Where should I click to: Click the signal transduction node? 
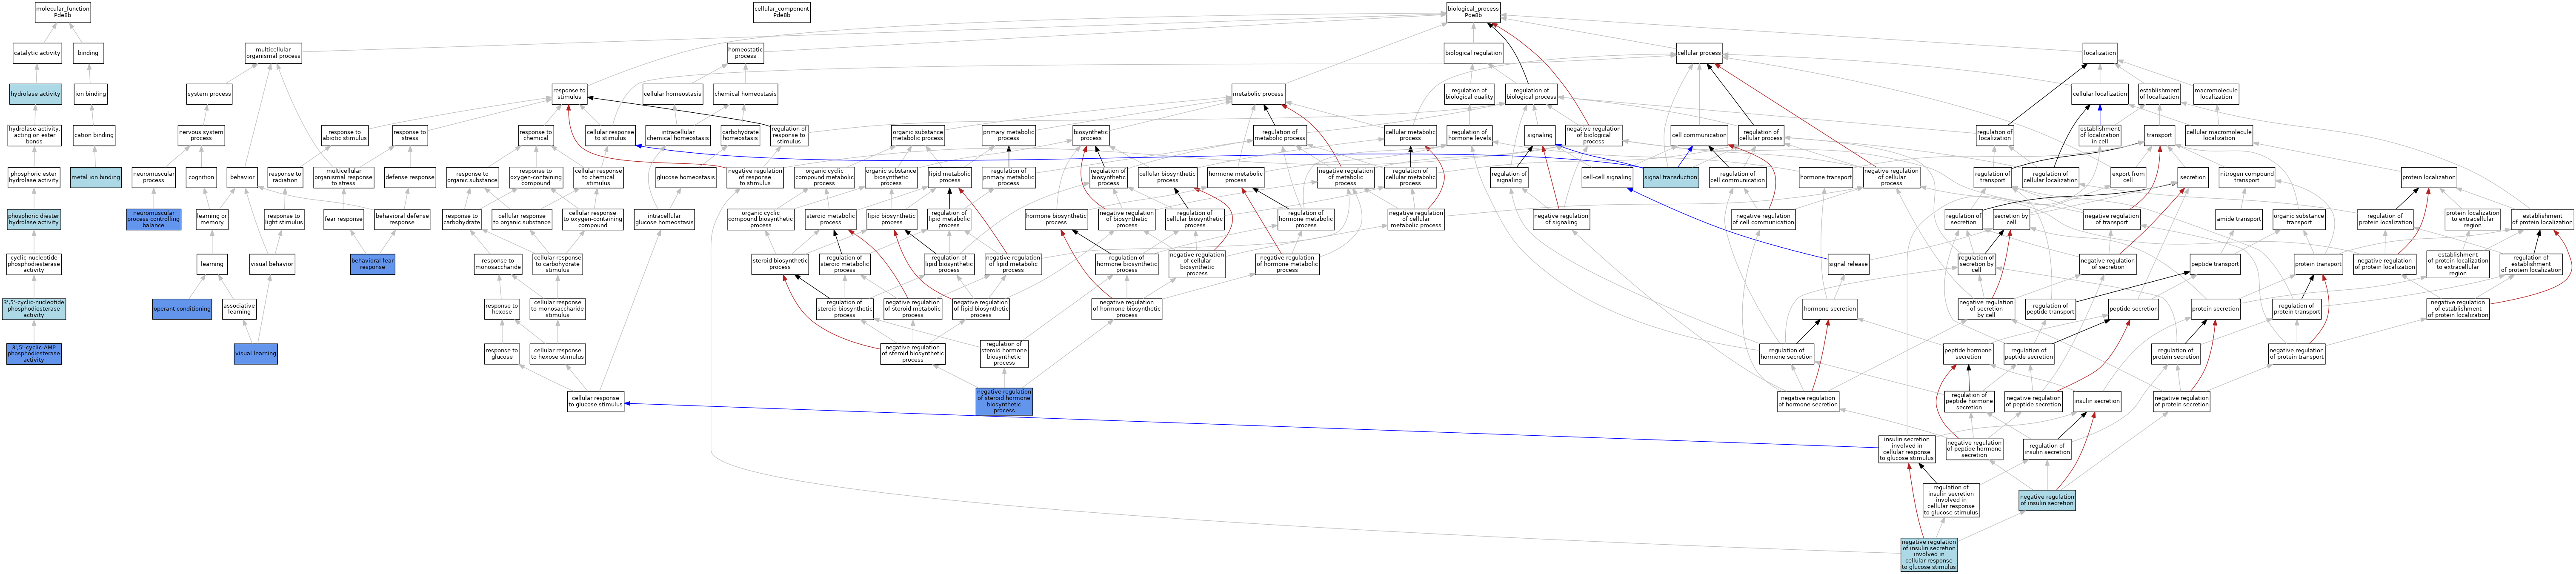(1670, 178)
